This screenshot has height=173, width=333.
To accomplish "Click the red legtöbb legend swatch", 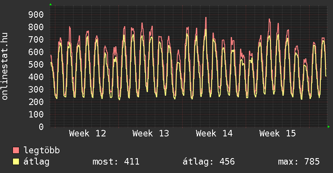I will (x=16, y=150).
